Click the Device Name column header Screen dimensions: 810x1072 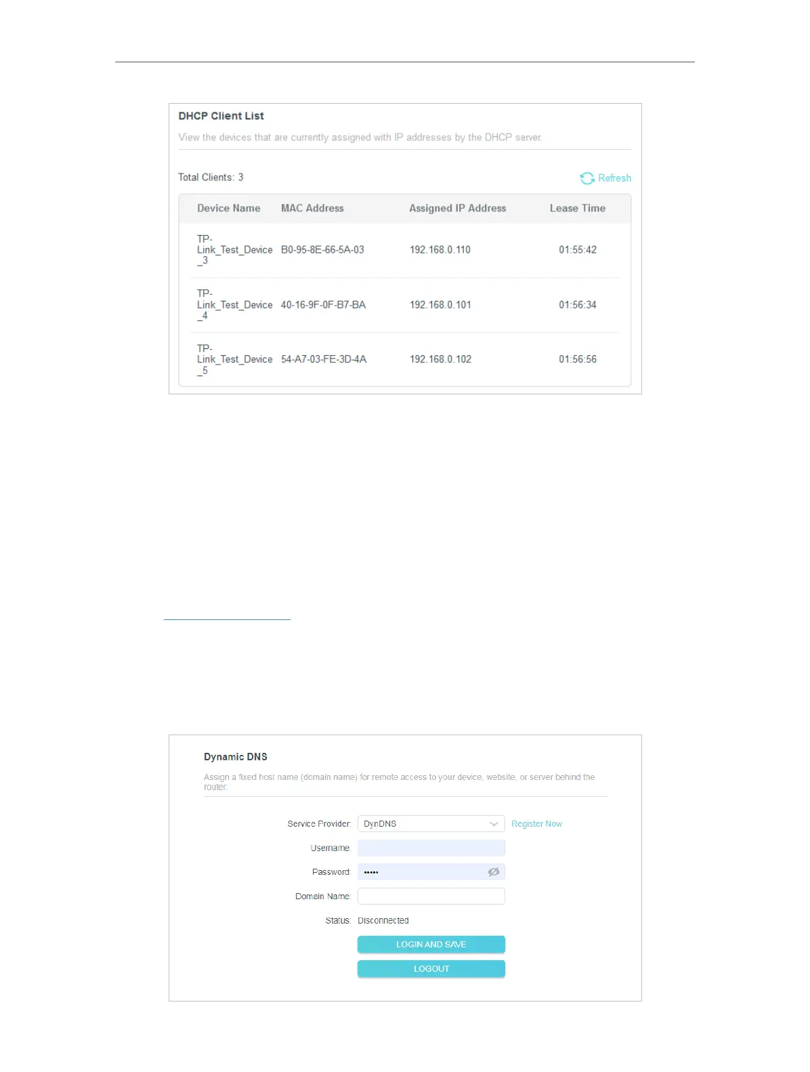[x=229, y=209]
